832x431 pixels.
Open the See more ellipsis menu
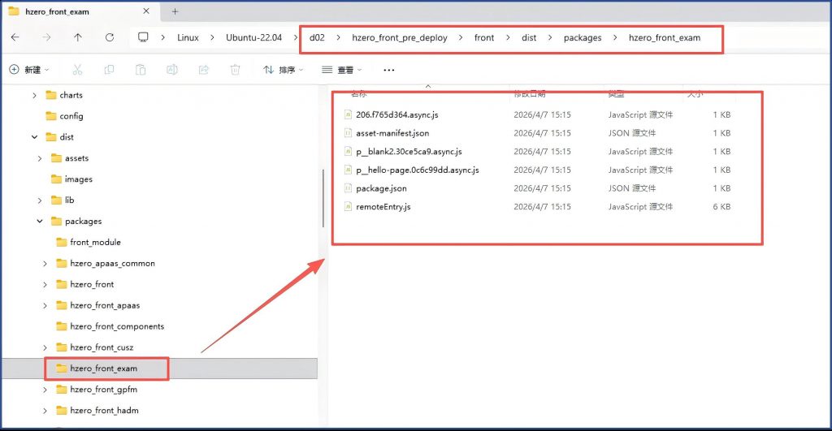[388, 70]
